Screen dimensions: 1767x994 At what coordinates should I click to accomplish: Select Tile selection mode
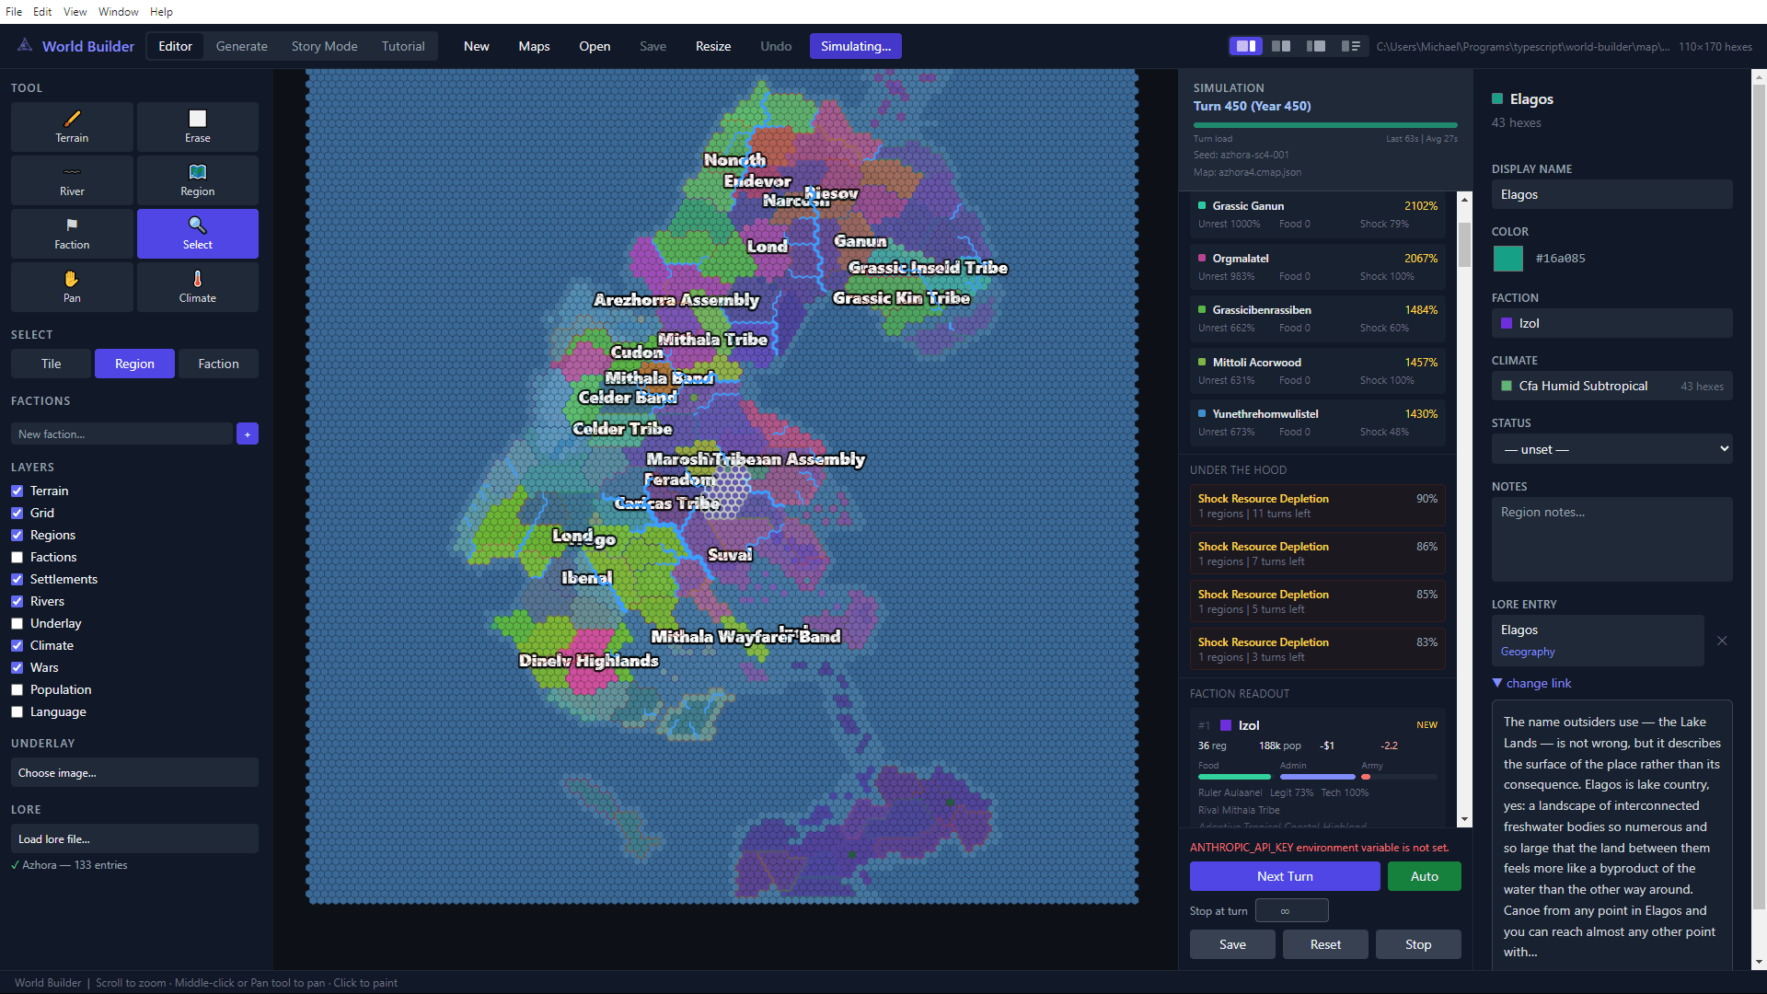coord(52,364)
